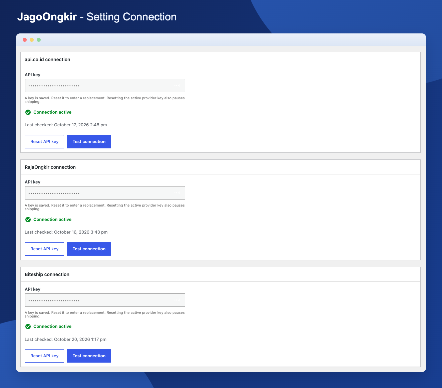Click the "A key is saved" hint under Biteship
The image size is (442, 388).
pyautogui.click(x=105, y=314)
